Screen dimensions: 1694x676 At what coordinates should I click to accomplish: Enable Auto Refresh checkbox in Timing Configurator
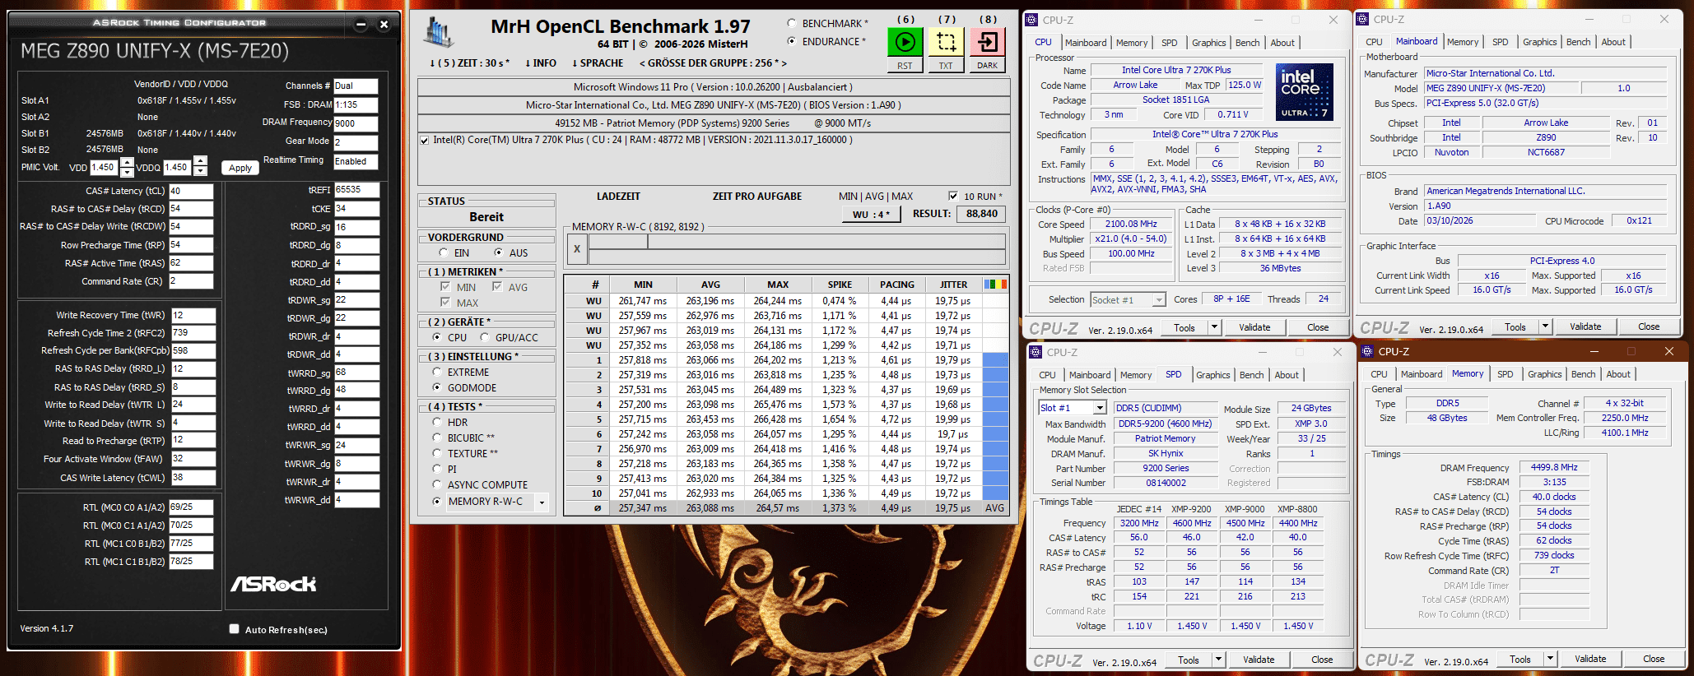(x=235, y=629)
